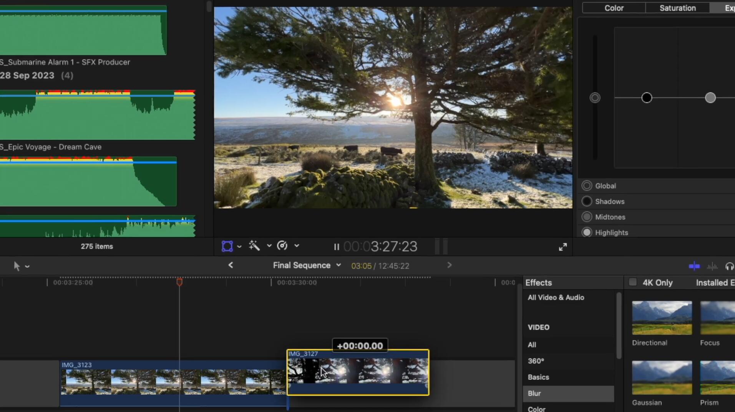Image resolution: width=735 pixels, height=412 pixels.
Task: Click the Transform tool icon
Action: [x=227, y=246]
